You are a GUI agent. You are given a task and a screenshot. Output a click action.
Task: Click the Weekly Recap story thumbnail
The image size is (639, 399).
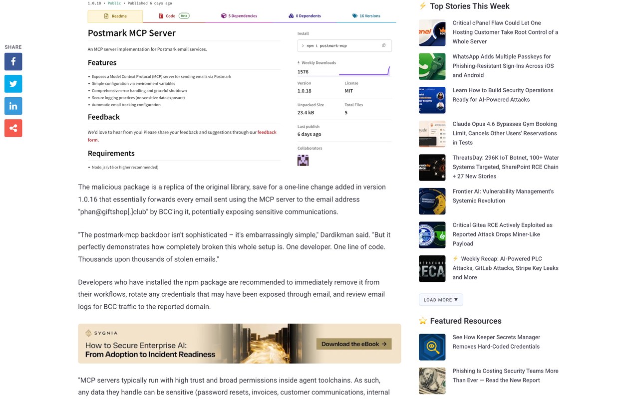432,268
